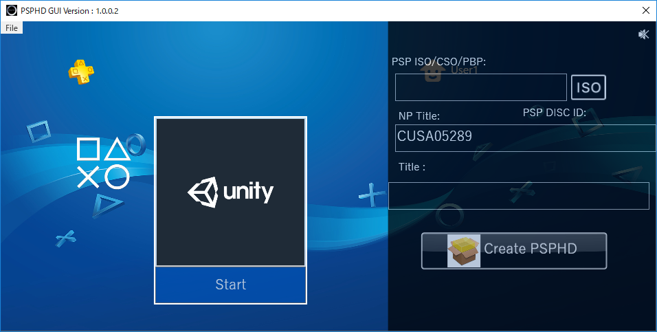Click the sound mute icon in the top-right corner

pos(643,34)
